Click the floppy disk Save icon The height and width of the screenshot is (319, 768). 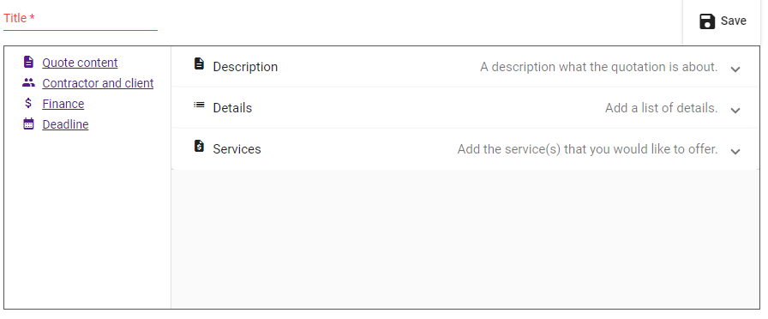coord(707,21)
